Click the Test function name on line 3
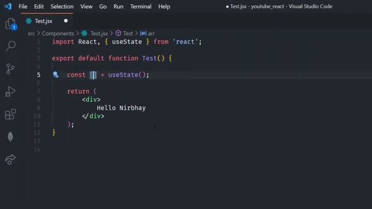 click(149, 58)
